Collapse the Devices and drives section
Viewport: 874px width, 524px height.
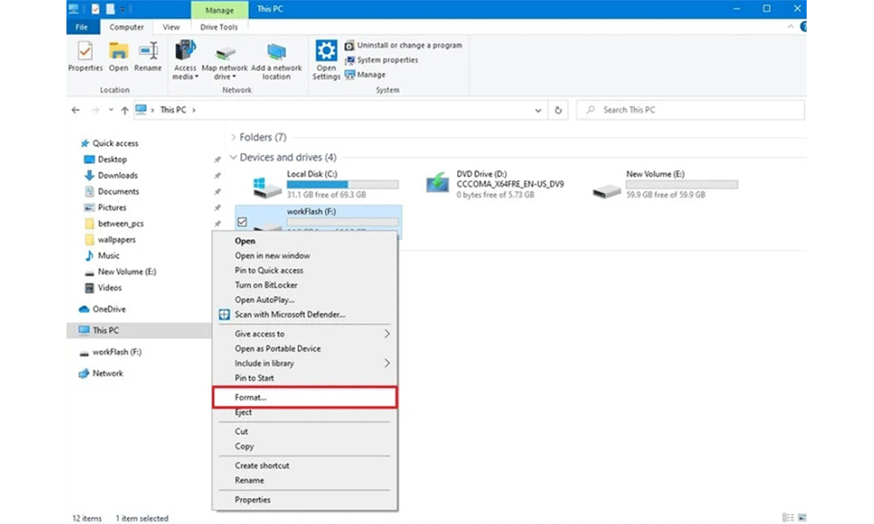click(232, 158)
